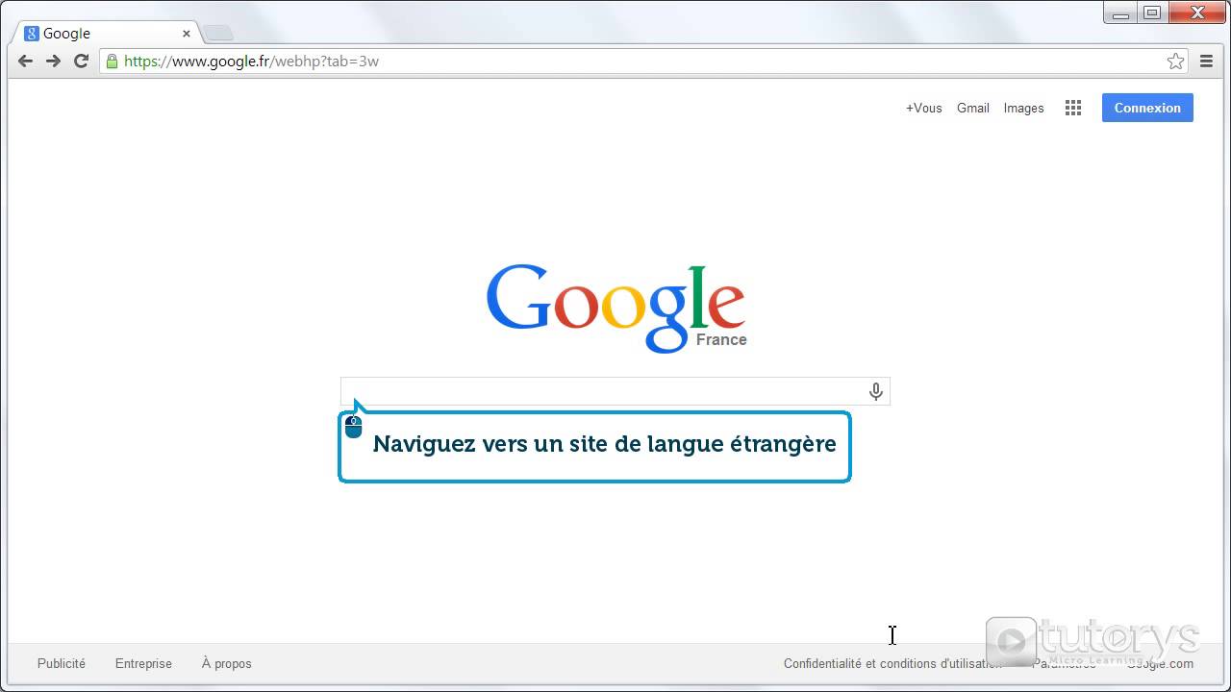This screenshot has width=1231, height=692.
Task: Open the Images link
Action: point(1023,108)
